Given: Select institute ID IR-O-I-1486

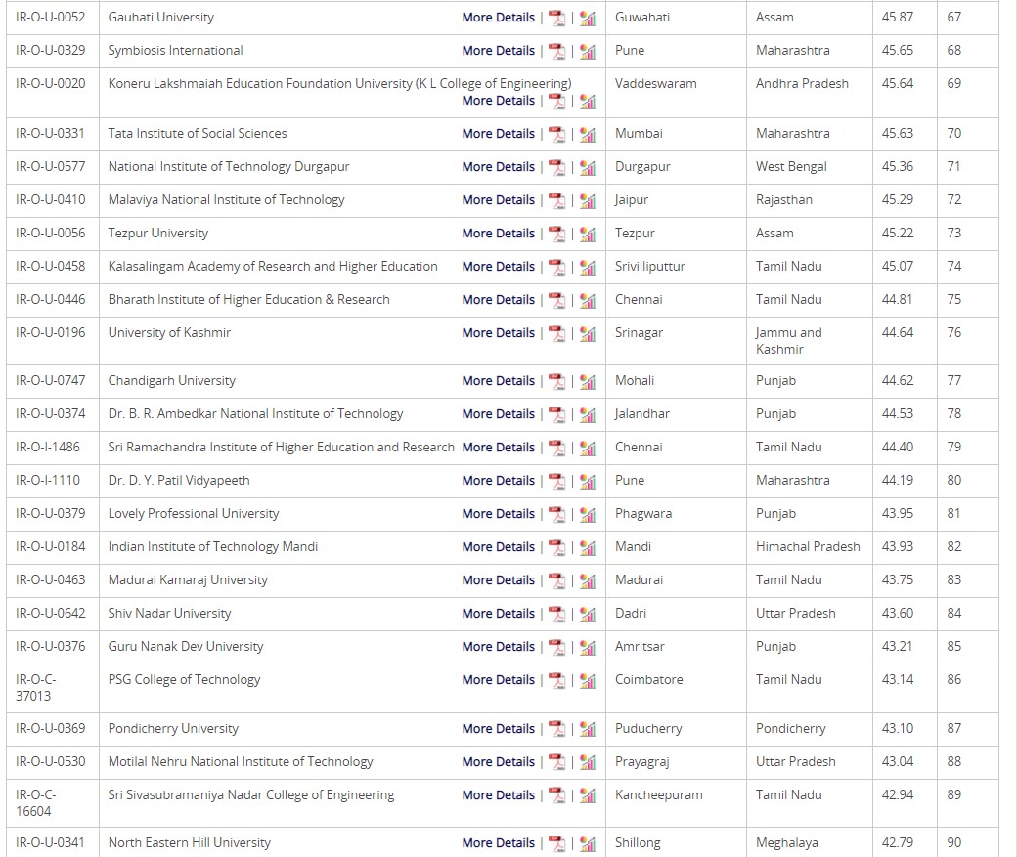Looking at the screenshot, I should click(48, 448).
